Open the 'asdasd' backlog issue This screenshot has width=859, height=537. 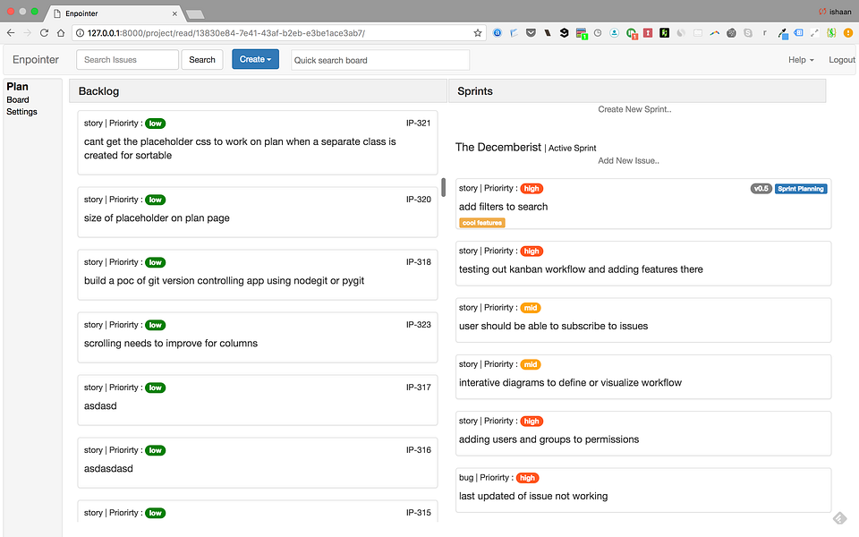258,400
